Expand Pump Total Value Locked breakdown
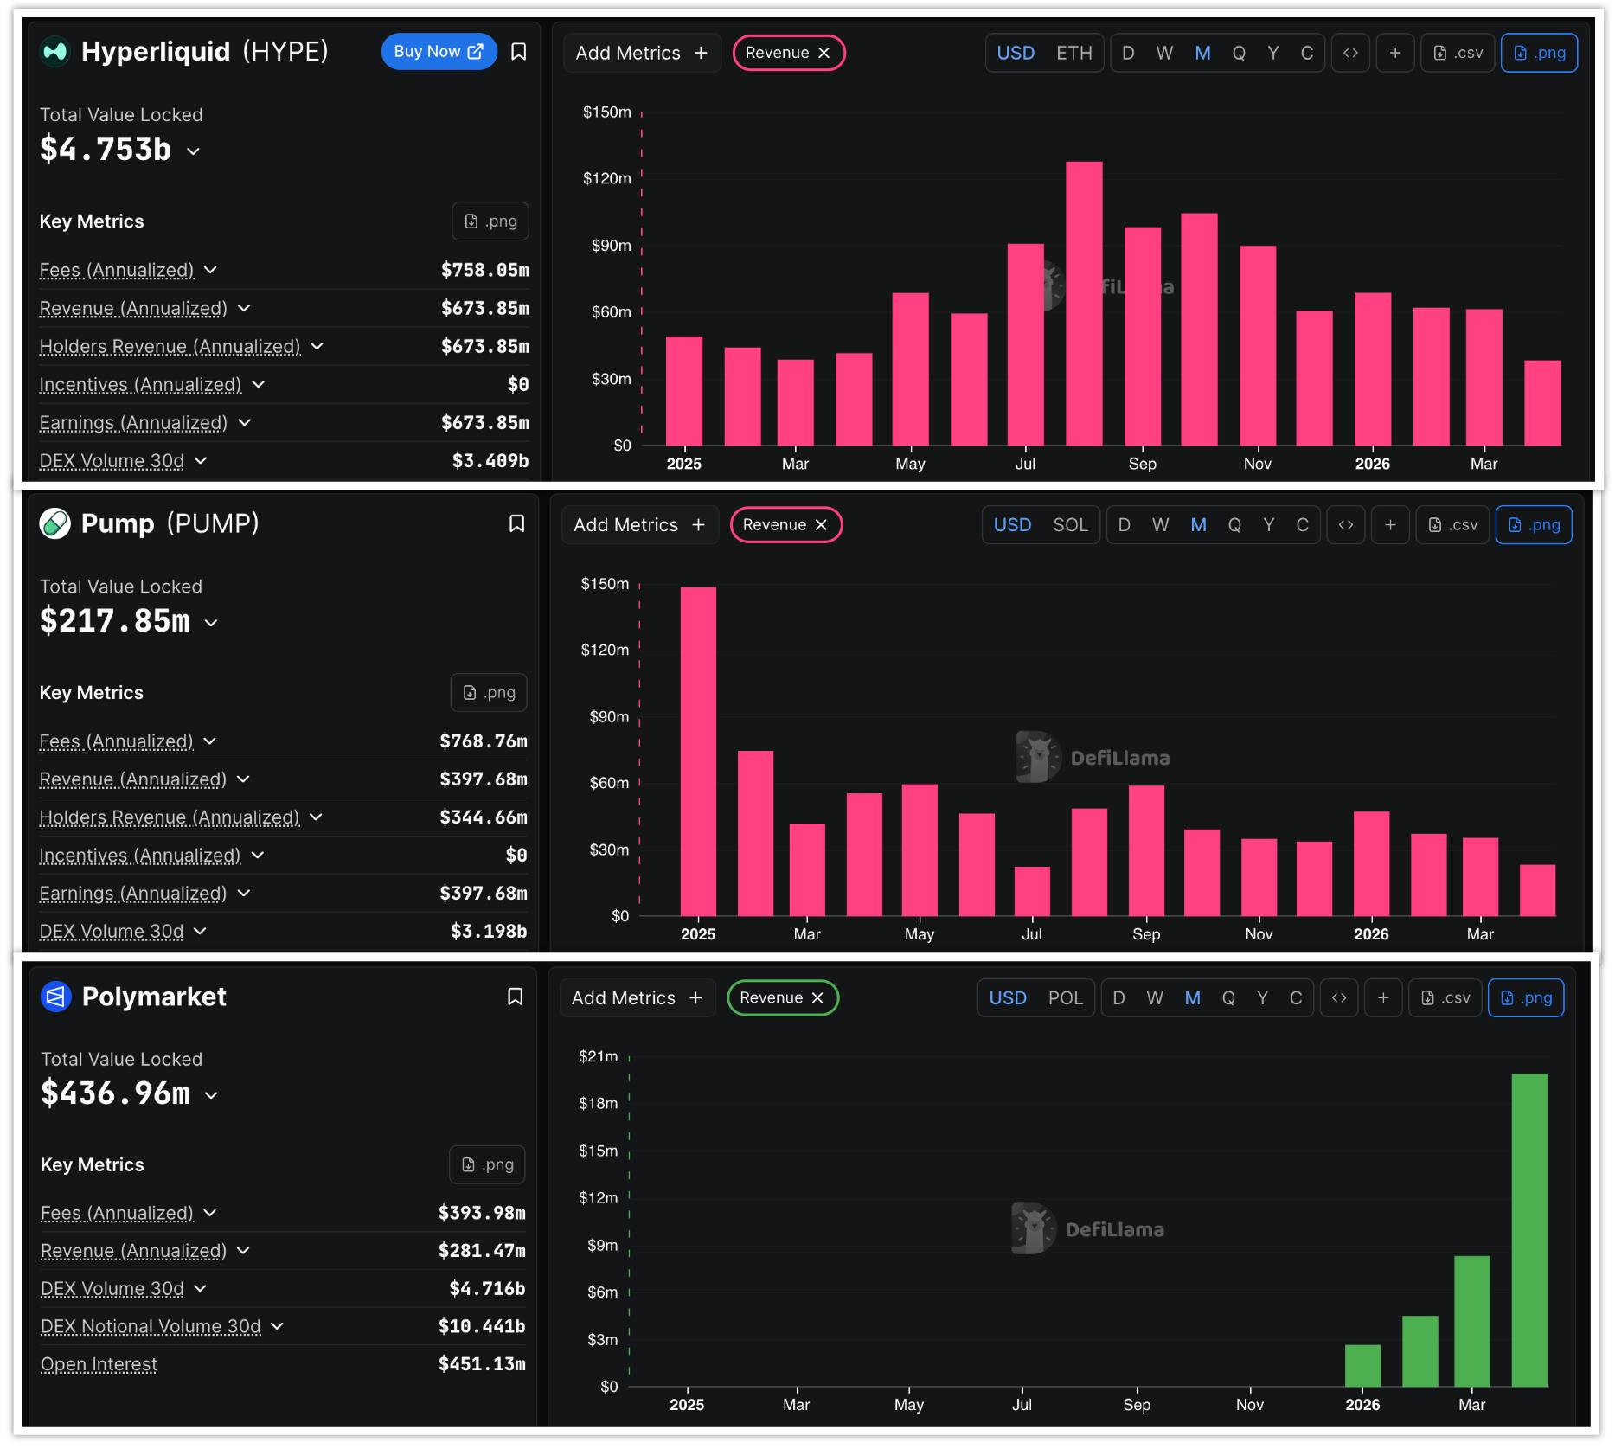This screenshot has width=1615, height=1449. coord(211,623)
